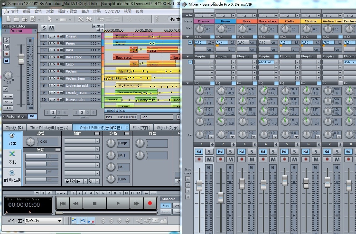356x234 pixels.
Task: Start playback with the transport play button
Action: tap(118, 203)
